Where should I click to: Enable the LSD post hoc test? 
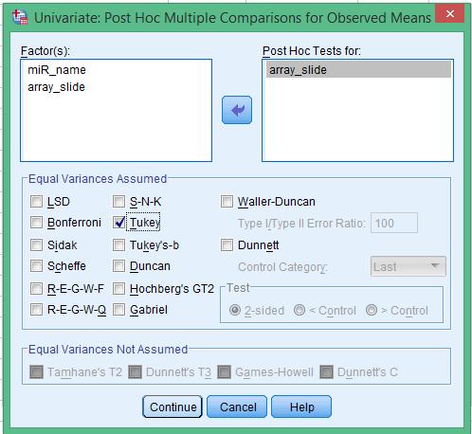[36, 201]
